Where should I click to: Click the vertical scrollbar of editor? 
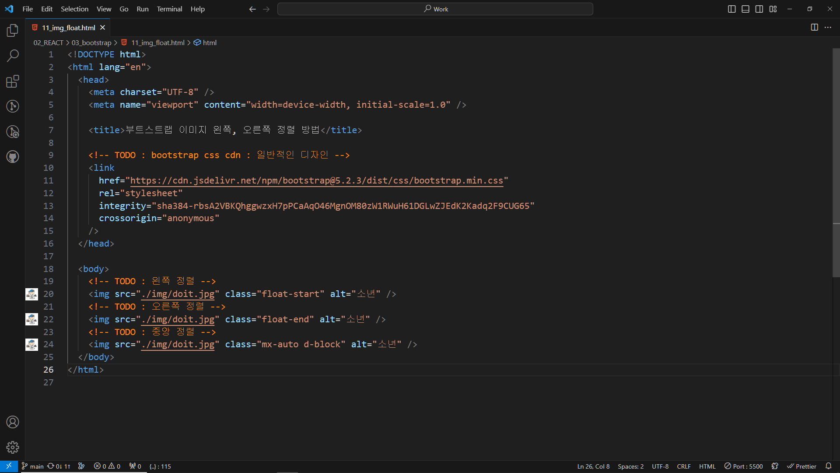pos(836,162)
